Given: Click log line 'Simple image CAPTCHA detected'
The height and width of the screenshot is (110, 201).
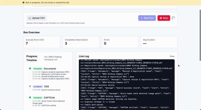Looking at the screenshot, I should pyautogui.click(x=109, y=99).
